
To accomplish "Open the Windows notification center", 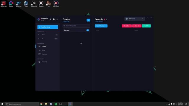I will 186,104.
